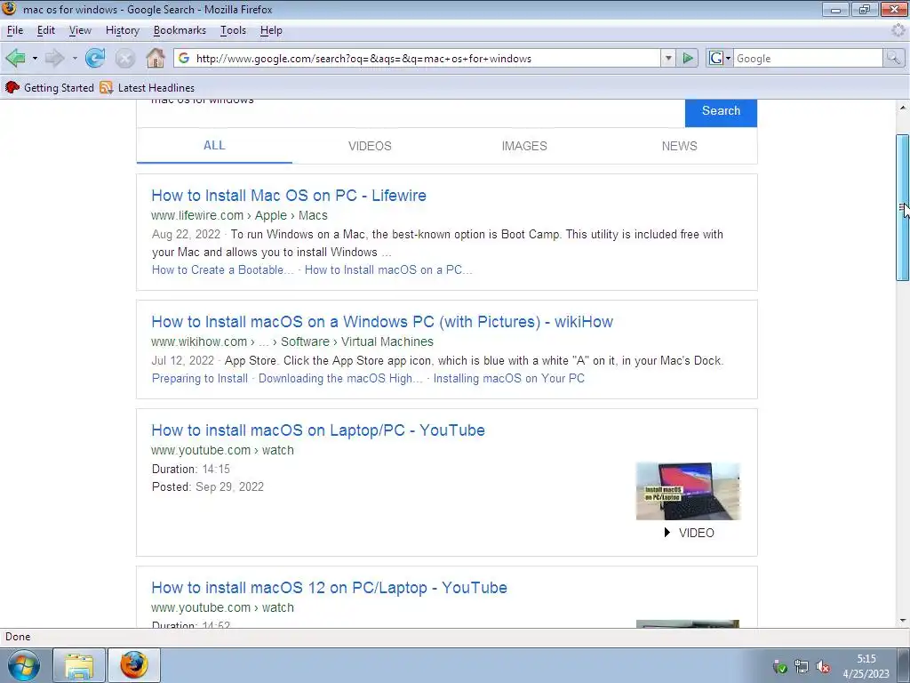Screen dimensions: 910x683
Task: Open the Back history dropdown arrow
Action: pos(35,58)
